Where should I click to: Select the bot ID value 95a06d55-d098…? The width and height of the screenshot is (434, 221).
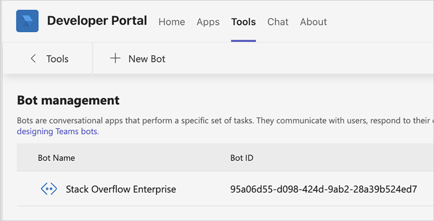click(323, 189)
